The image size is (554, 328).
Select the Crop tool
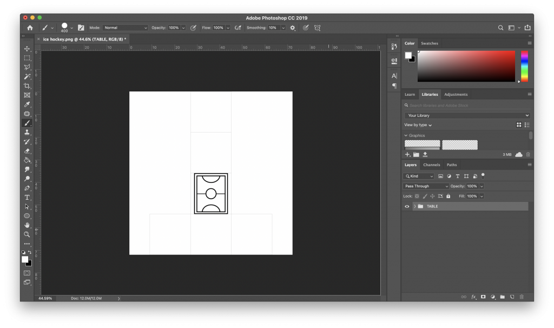27,86
